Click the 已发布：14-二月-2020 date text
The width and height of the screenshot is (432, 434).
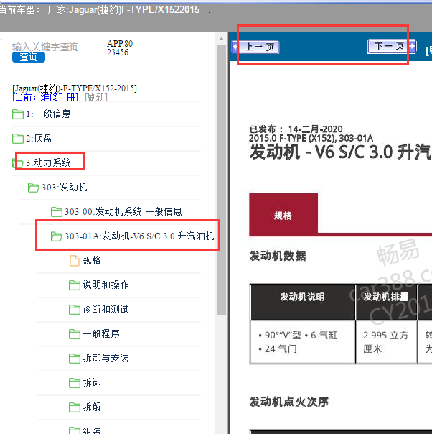pyautogui.click(x=296, y=129)
